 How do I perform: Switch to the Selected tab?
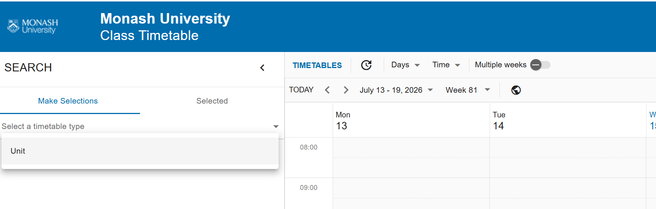[x=212, y=101]
